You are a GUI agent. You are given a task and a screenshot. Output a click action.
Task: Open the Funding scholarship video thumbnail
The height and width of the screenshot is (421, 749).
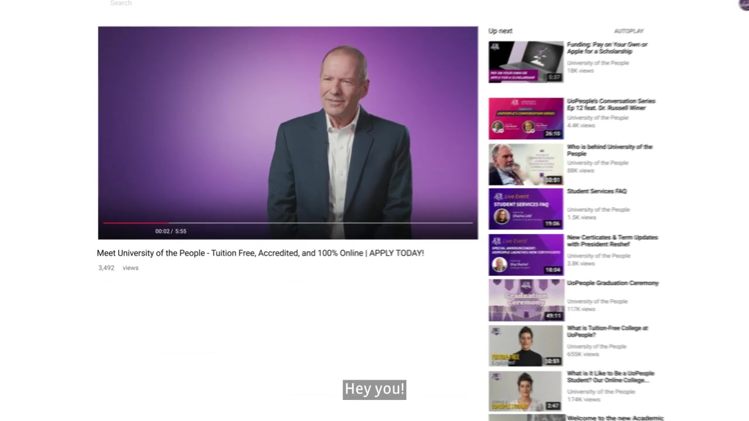526,62
